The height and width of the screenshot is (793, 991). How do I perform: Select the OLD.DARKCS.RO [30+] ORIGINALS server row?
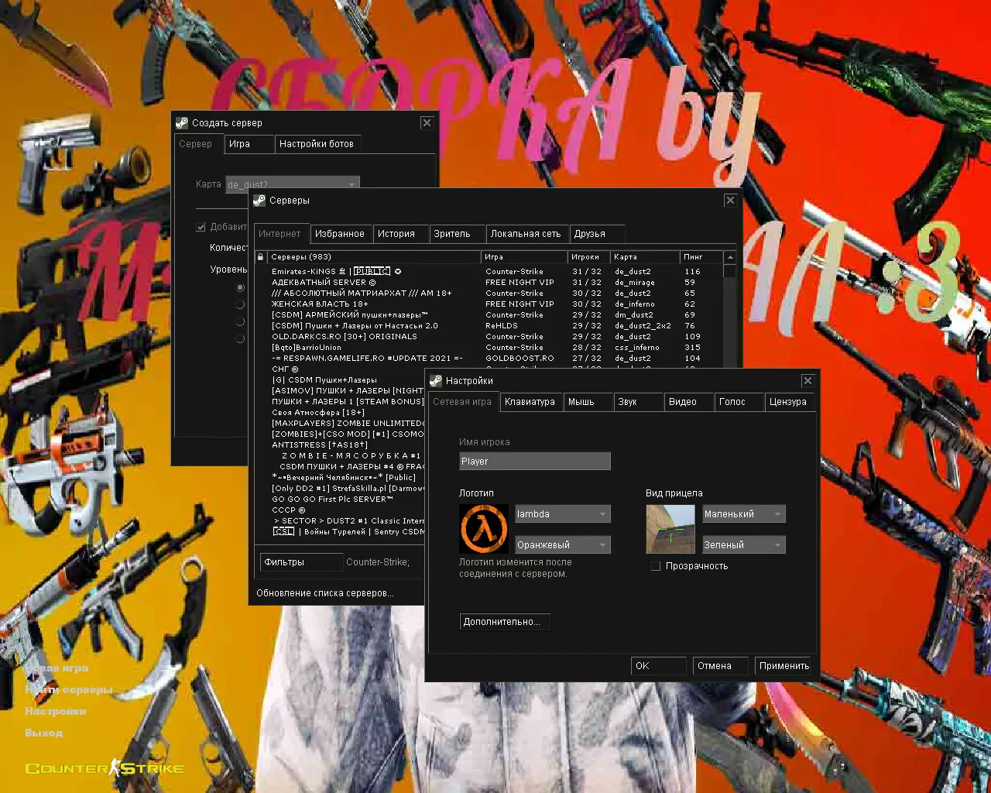(x=490, y=337)
